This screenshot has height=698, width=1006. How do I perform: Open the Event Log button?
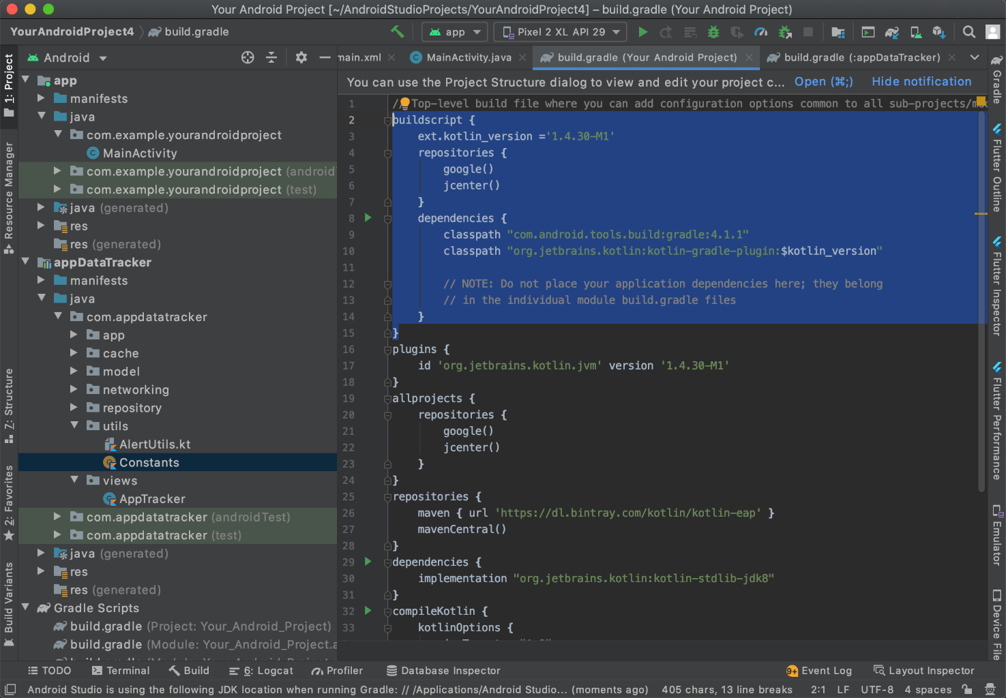coord(819,671)
